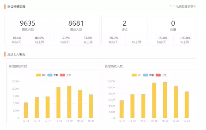
Task: Toggle UC legend in 新增播放人数 chart
Action: tap(136, 75)
